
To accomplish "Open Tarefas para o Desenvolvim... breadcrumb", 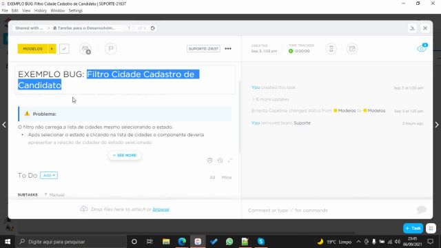I will [x=84, y=28].
